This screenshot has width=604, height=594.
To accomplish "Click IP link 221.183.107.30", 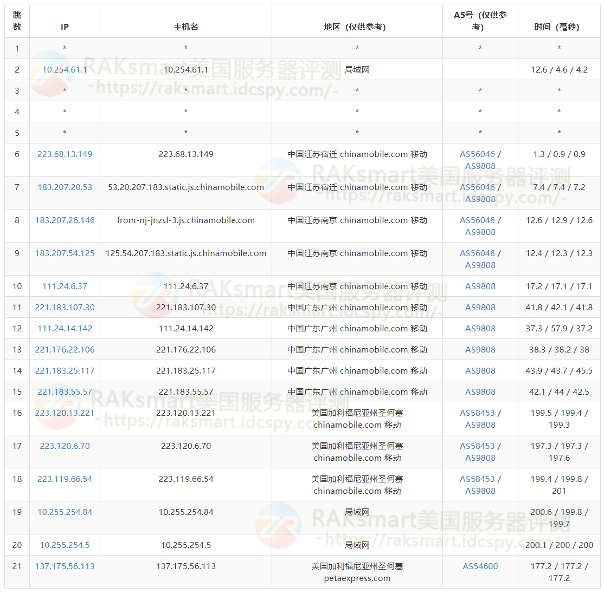I will point(65,308).
